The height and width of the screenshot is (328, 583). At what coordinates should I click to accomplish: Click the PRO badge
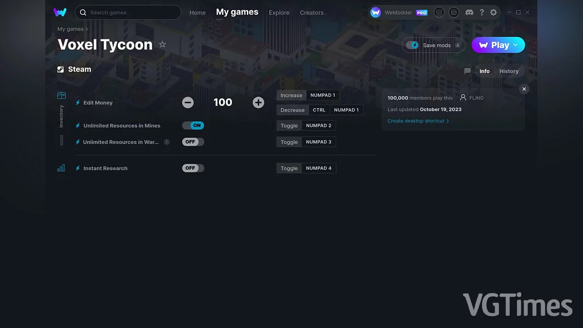pos(422,13)
